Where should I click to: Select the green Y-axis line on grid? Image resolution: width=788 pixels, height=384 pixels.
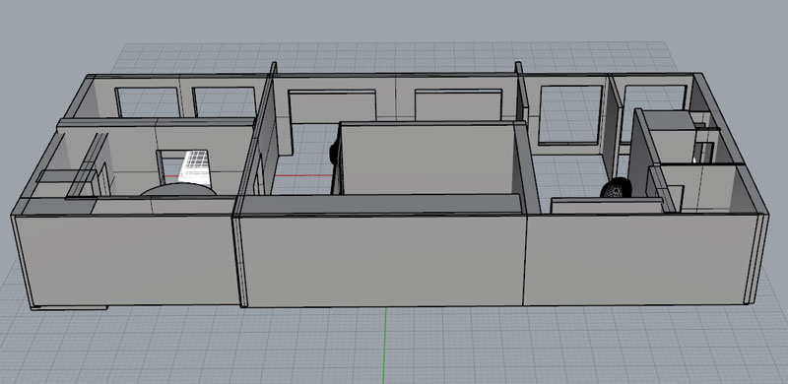[x=385, y=346]
